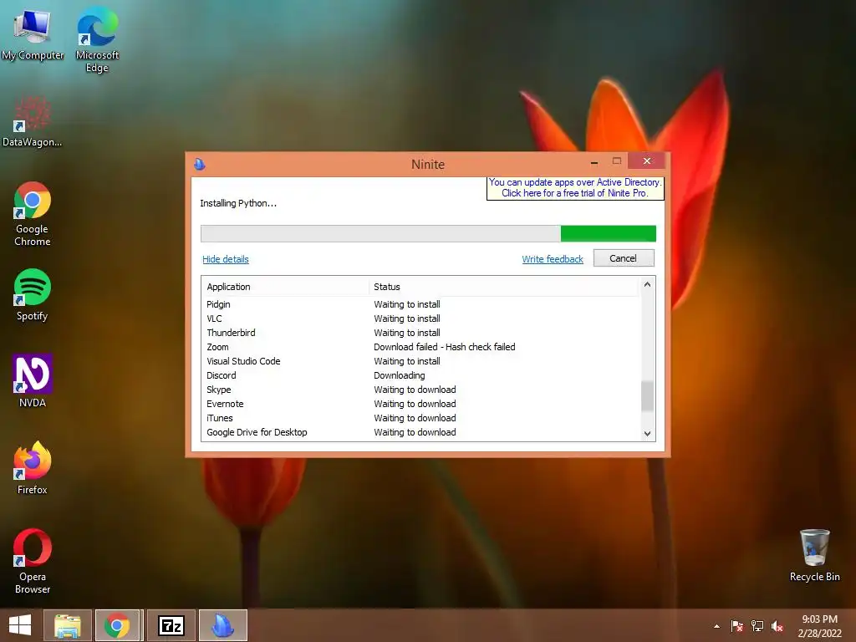The image size is (856, 642).
Task: Select the NVDA desktop shortcut
Action: click(x=33, y=381)
